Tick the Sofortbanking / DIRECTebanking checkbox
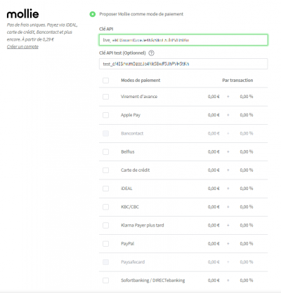The width and height of the screenshot is (281, 293). (x=105, y=280)
